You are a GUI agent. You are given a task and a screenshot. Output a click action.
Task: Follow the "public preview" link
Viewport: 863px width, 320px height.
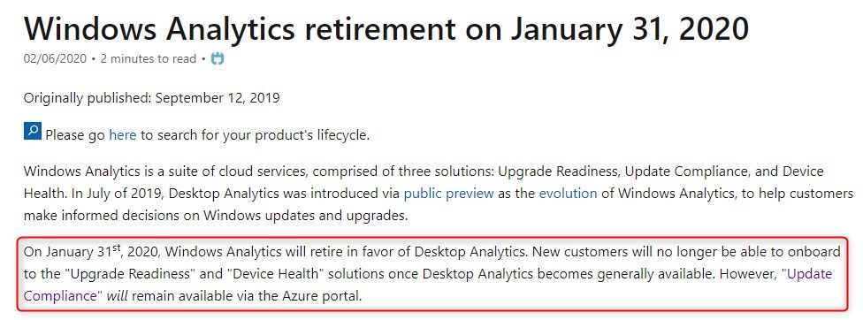pyautogui.click(x=448, y=193)
